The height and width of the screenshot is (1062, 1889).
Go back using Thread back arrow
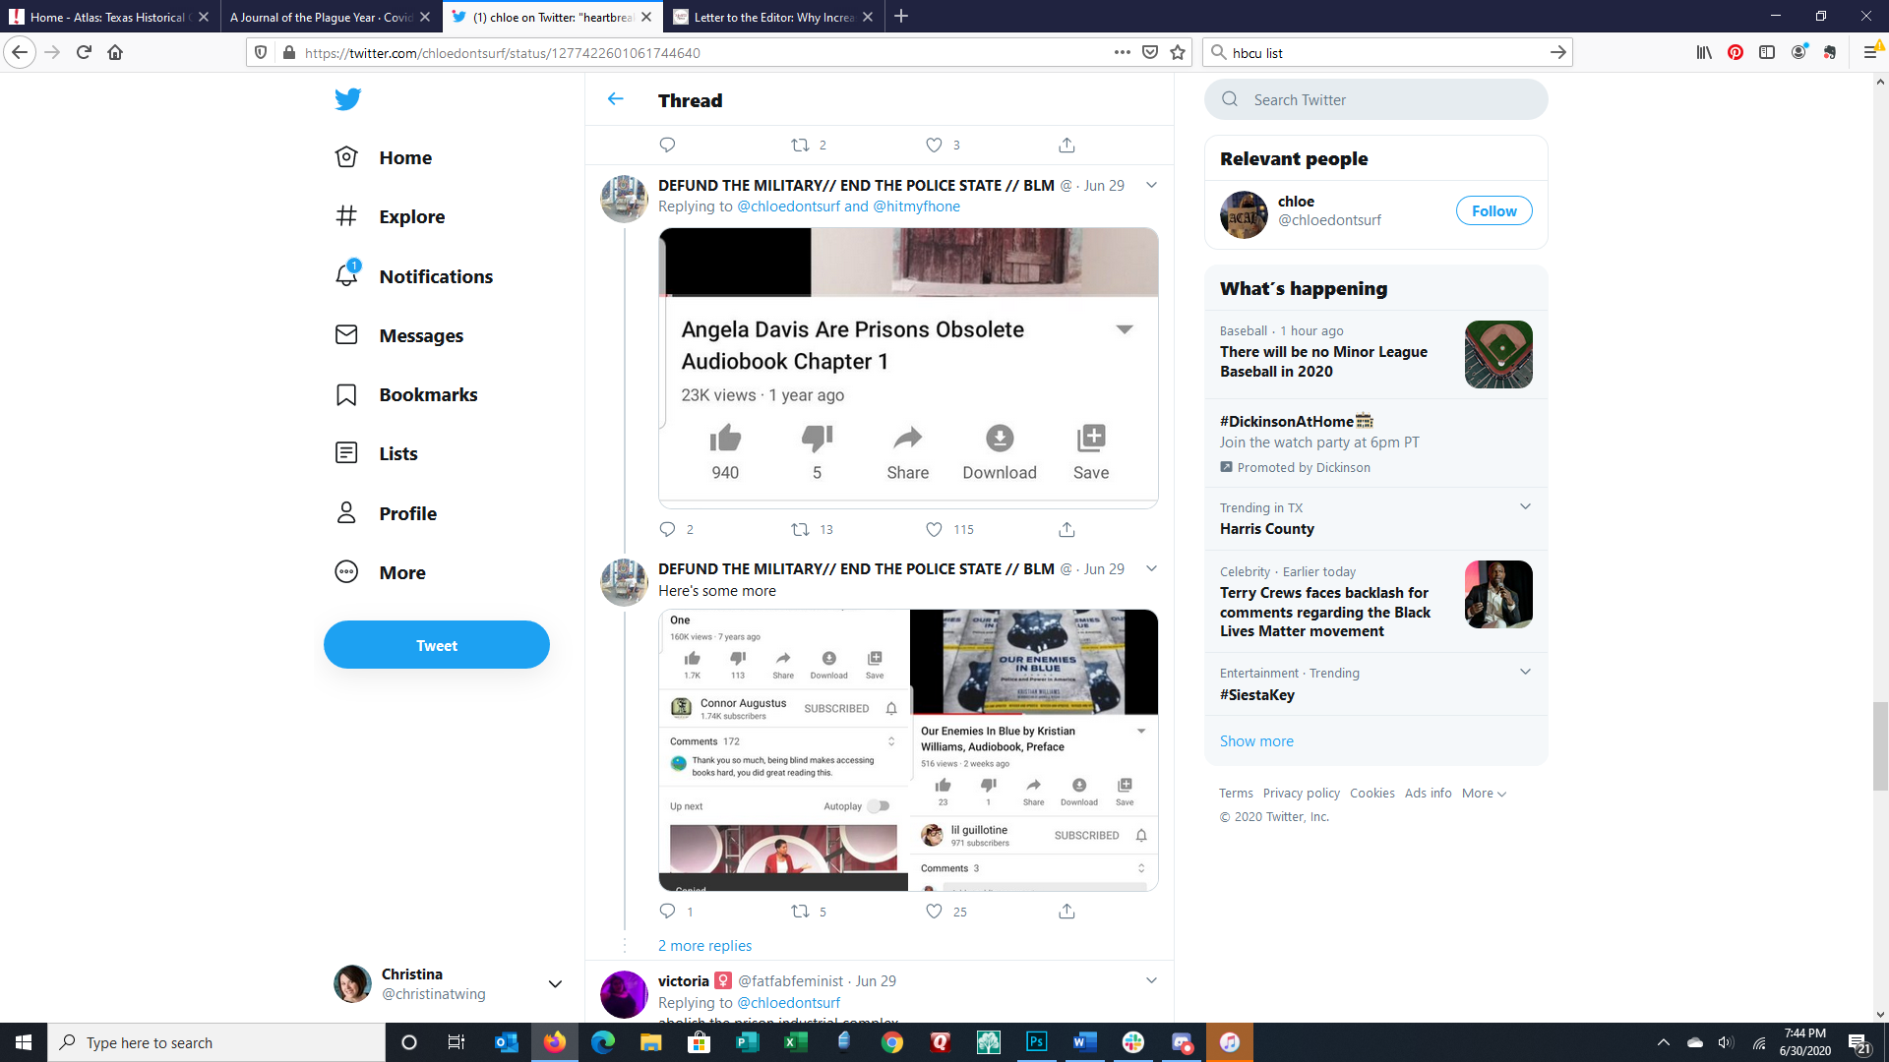(616, 99)
